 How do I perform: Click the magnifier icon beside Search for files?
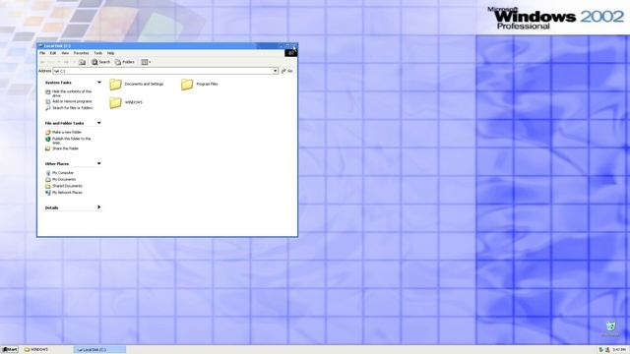coord(48,108)
